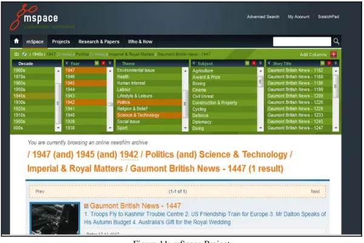Select Gaumont British News - 1233 story
This screenshot has height=243, width=364.
pyautogui.click(x=300, y=115)
